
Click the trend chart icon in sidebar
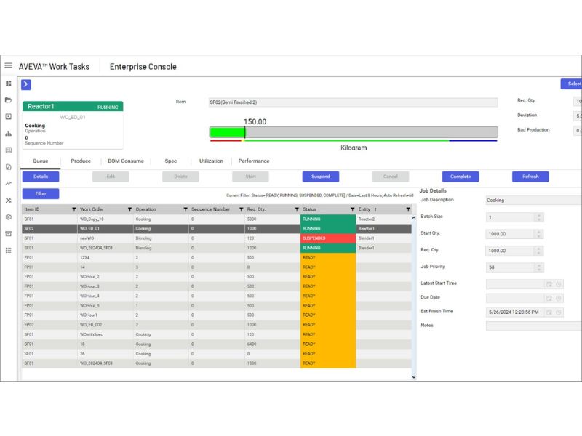8,184
